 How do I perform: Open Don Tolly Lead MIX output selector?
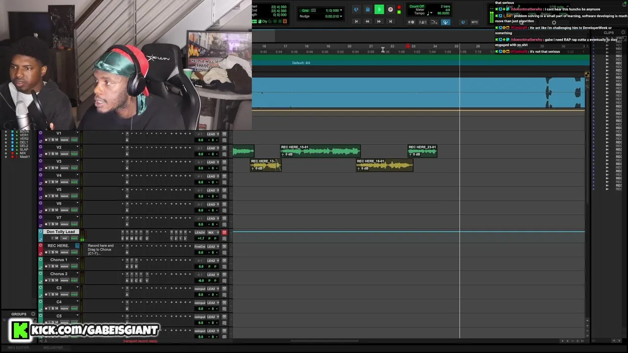pyautogui.click(x=211, y=232)
